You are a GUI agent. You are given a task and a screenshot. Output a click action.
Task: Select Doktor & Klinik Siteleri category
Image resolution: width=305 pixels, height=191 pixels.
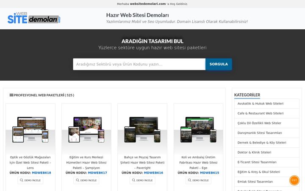click(267, 152)
